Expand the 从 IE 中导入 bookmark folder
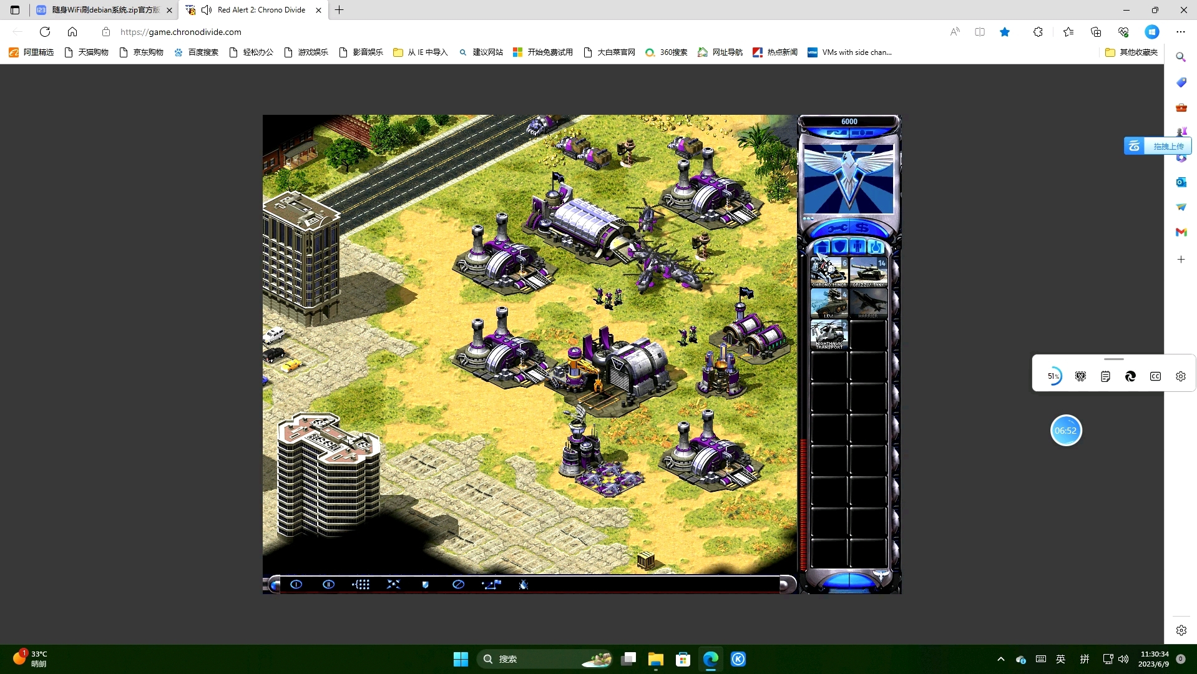1197x674 pixels. pyautogui.click(x=421, y=52)
